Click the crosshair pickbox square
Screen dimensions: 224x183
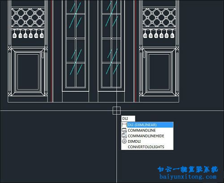coord(116,111)
